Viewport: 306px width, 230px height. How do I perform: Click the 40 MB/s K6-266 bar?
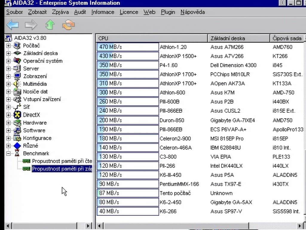click(x=128, y=211)
